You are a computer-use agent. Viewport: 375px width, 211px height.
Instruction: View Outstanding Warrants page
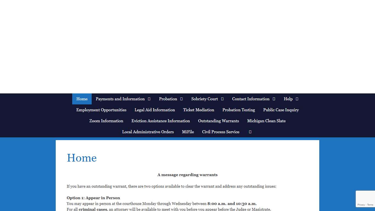tap(219, 121)
